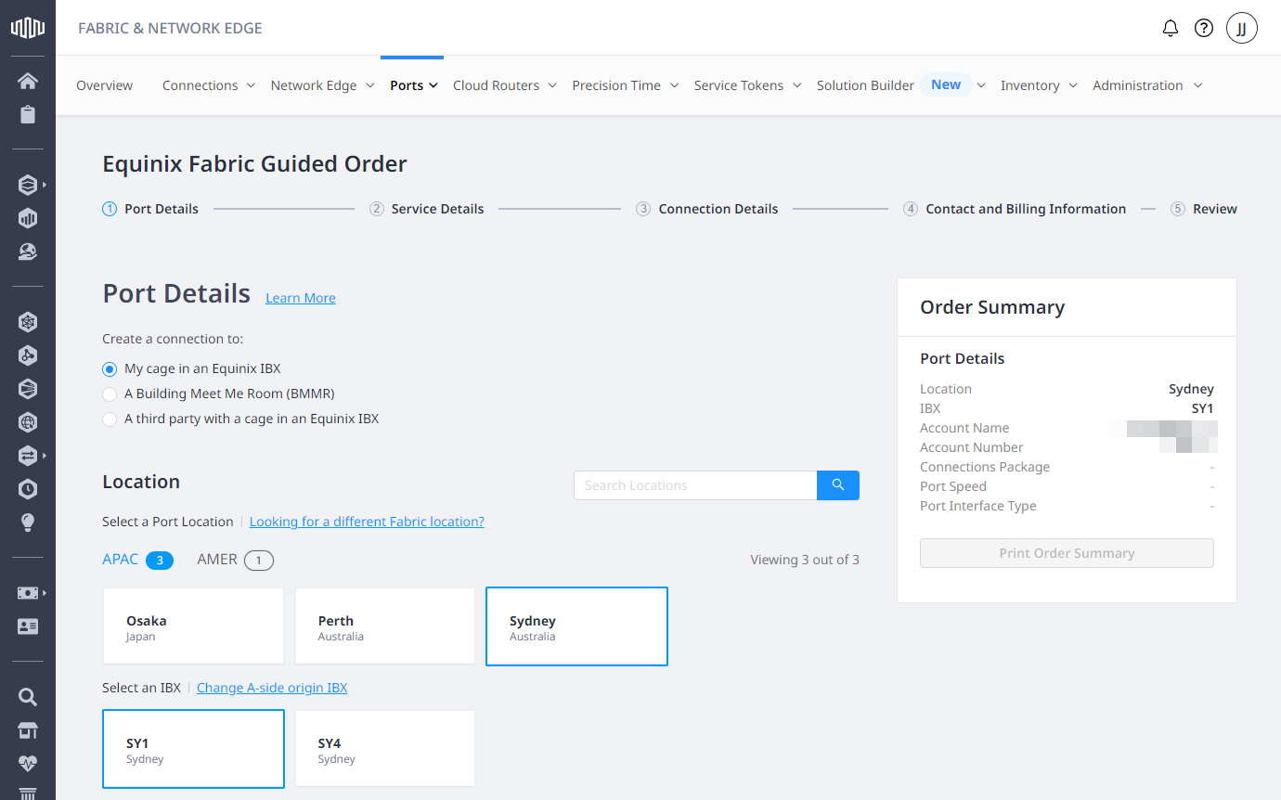Image resolution: width=1281 pixels, height=800 pixels.
Task: Select the SY4 IBX card
Action: click(x=385, y=749)
